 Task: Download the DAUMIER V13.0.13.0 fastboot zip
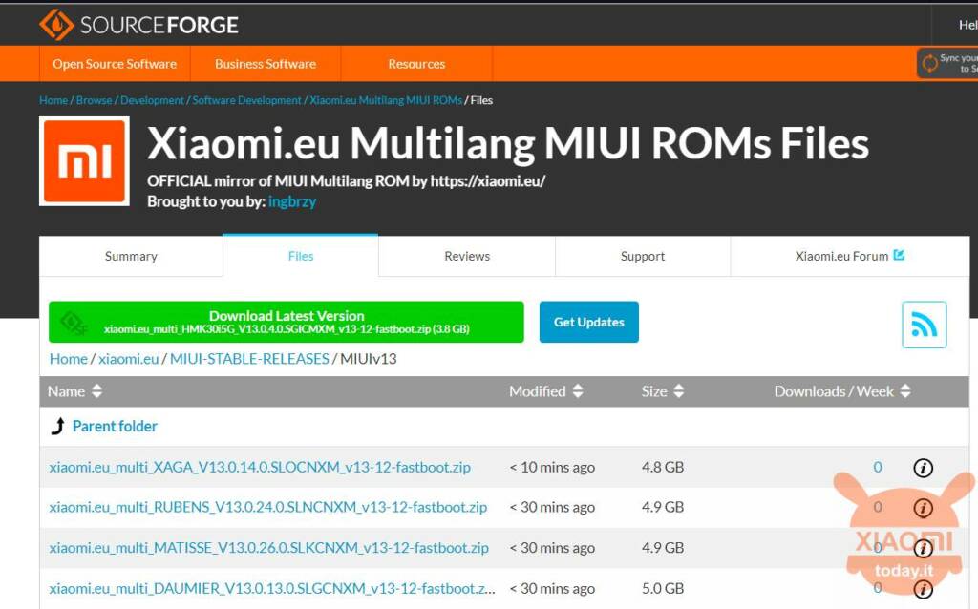(x=272, y=588)
